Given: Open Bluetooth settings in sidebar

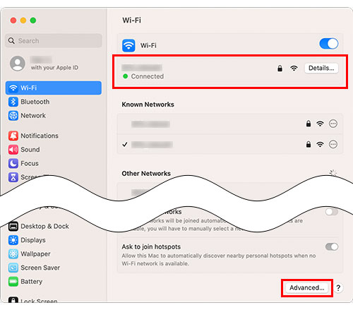Looking at the screenshot, I should (x=54, y=102).
